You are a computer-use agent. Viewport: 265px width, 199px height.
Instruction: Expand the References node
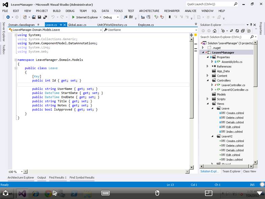pyautogui.click(x=207, y=66)
